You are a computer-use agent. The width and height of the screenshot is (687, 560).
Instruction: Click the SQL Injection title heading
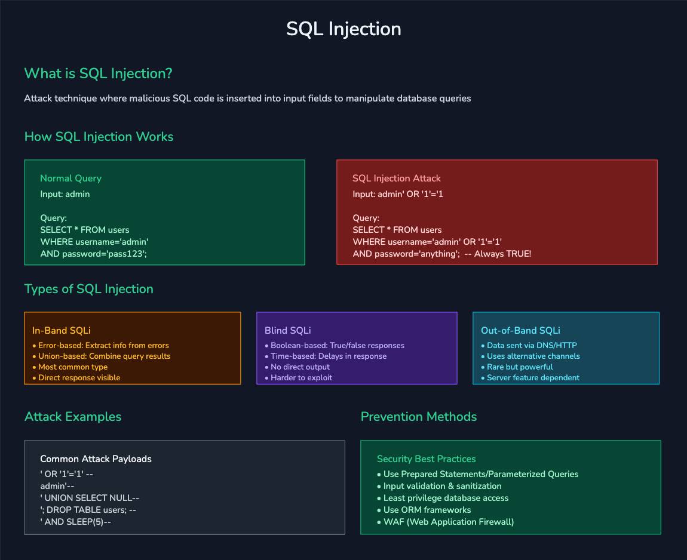click(x=343, y=28)
